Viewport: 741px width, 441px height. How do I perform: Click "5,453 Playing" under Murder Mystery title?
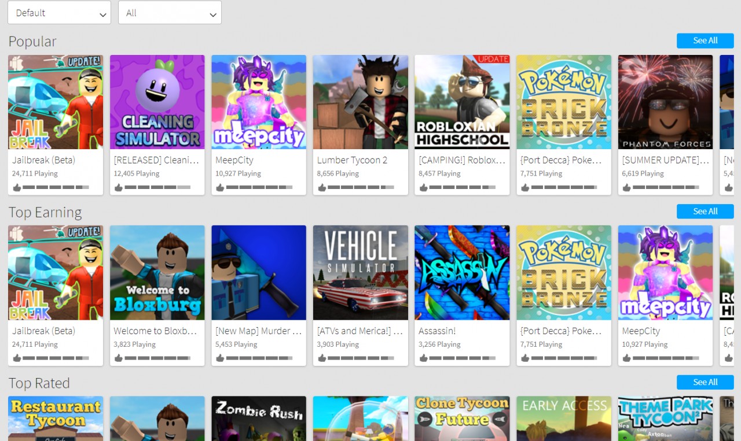point(236,344)
